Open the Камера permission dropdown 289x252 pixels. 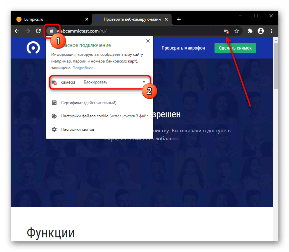(114, 82)
